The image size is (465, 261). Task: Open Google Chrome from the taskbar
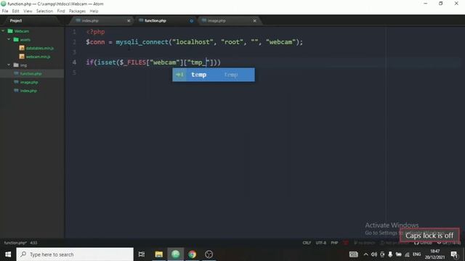click(x=192, y=254)
